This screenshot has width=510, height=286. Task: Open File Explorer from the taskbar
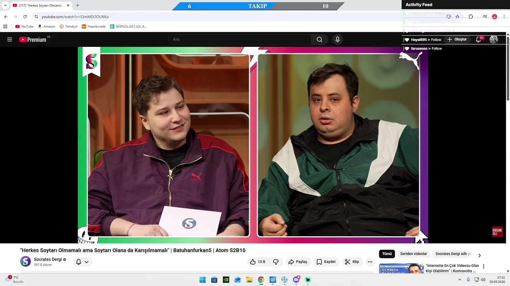(249, 280)
